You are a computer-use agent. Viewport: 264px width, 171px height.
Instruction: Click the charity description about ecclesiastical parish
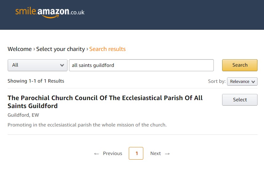(87, 125)
